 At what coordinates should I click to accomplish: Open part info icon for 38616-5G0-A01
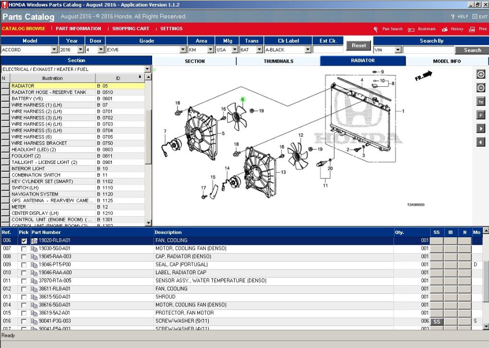pyautogui.click(x=34, y=305)
